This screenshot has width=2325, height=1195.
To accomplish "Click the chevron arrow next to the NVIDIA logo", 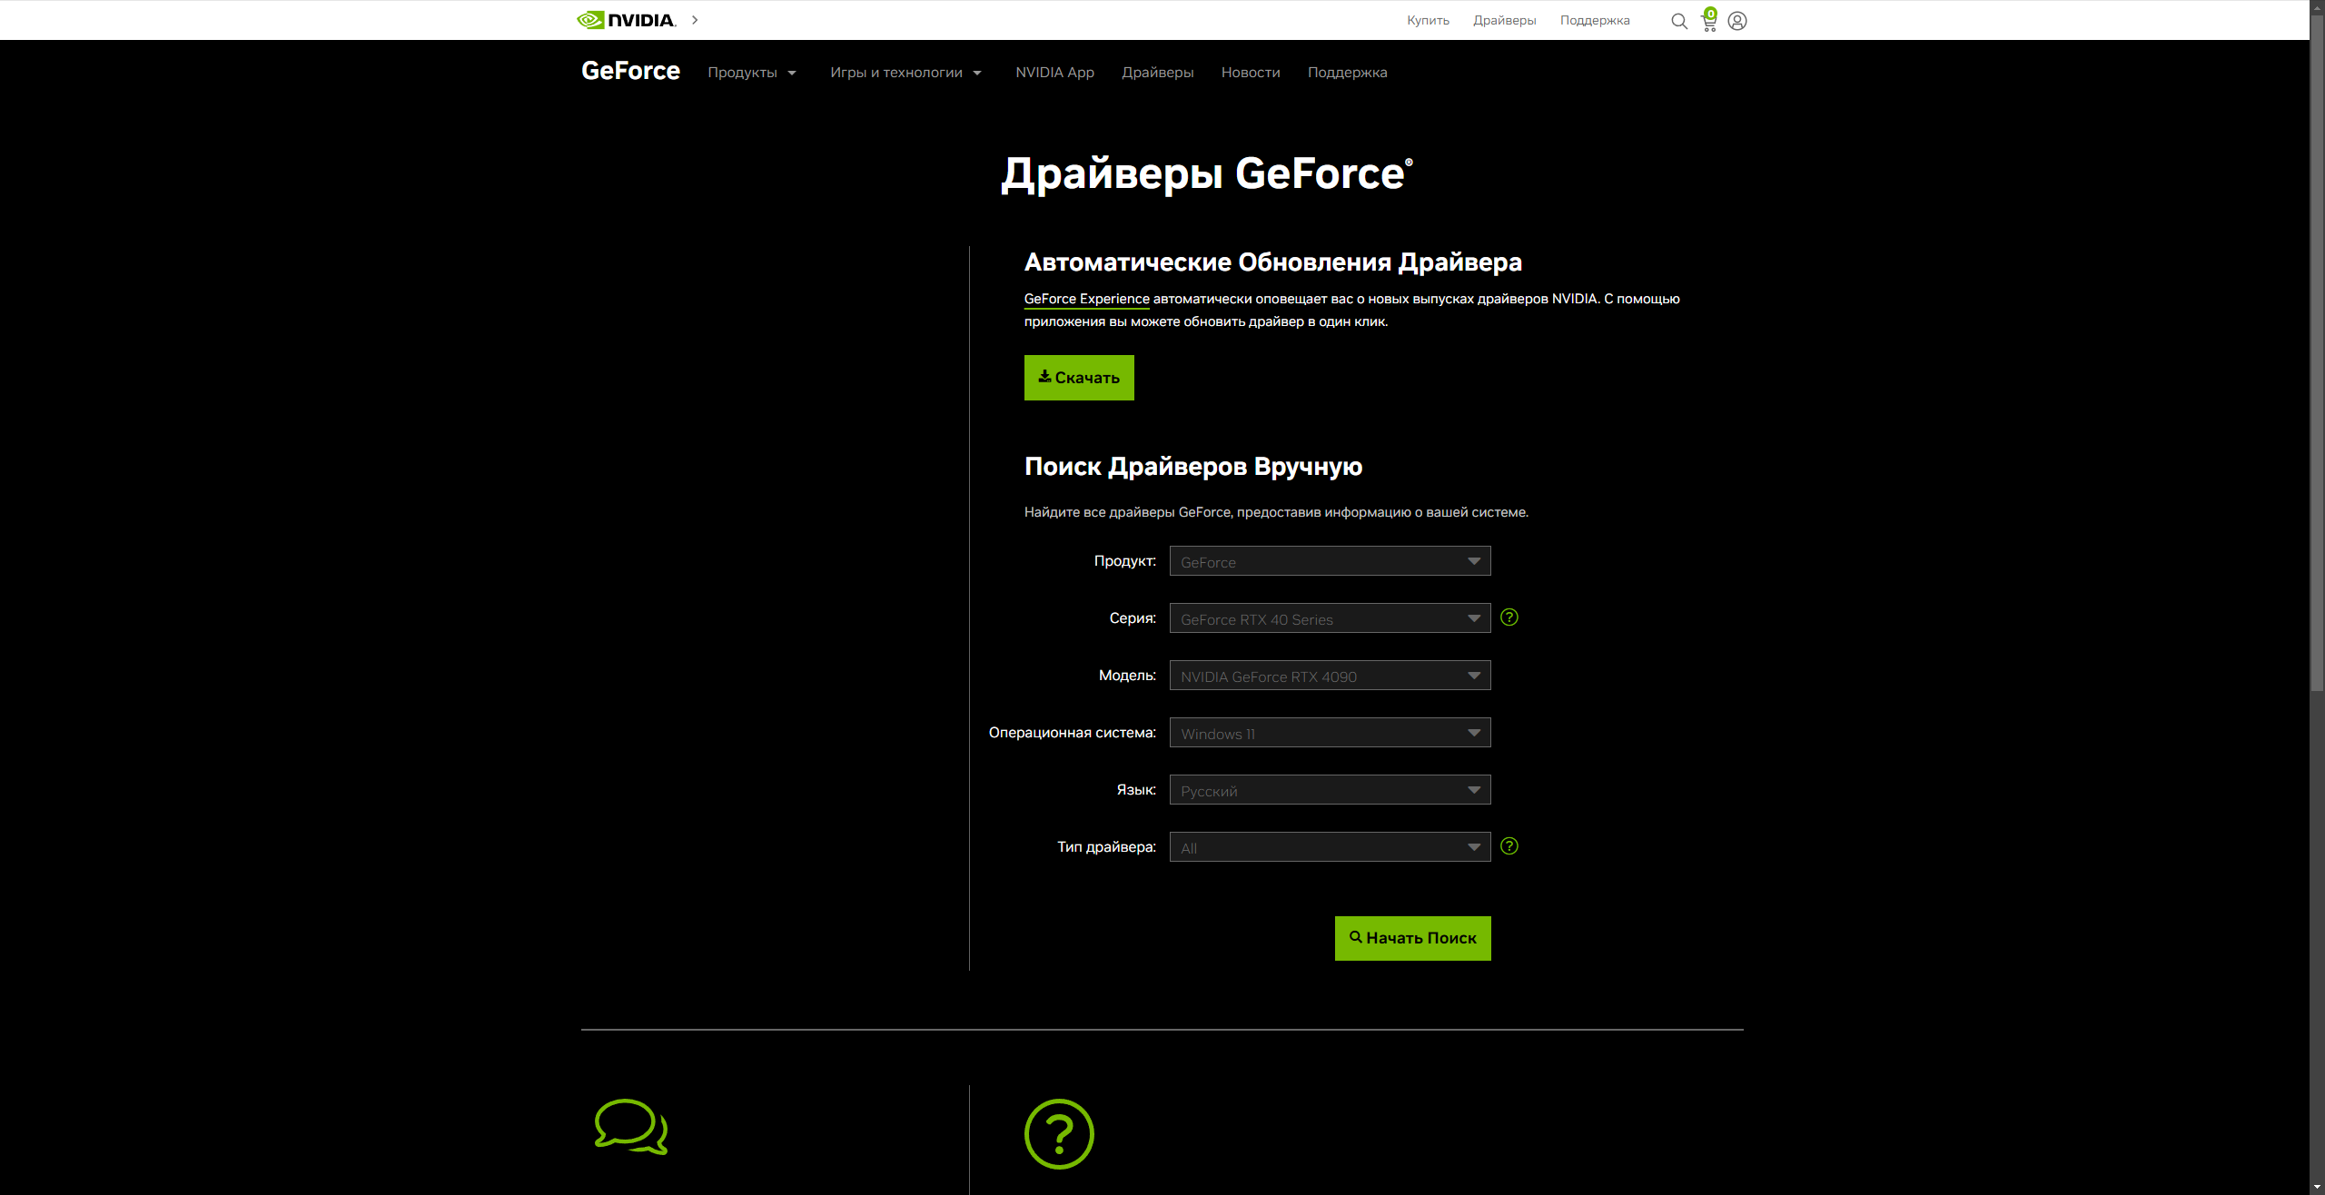I will [695, 20].
